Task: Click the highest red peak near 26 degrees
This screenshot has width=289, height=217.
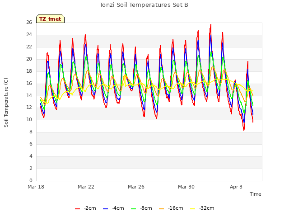Action: 211,24
